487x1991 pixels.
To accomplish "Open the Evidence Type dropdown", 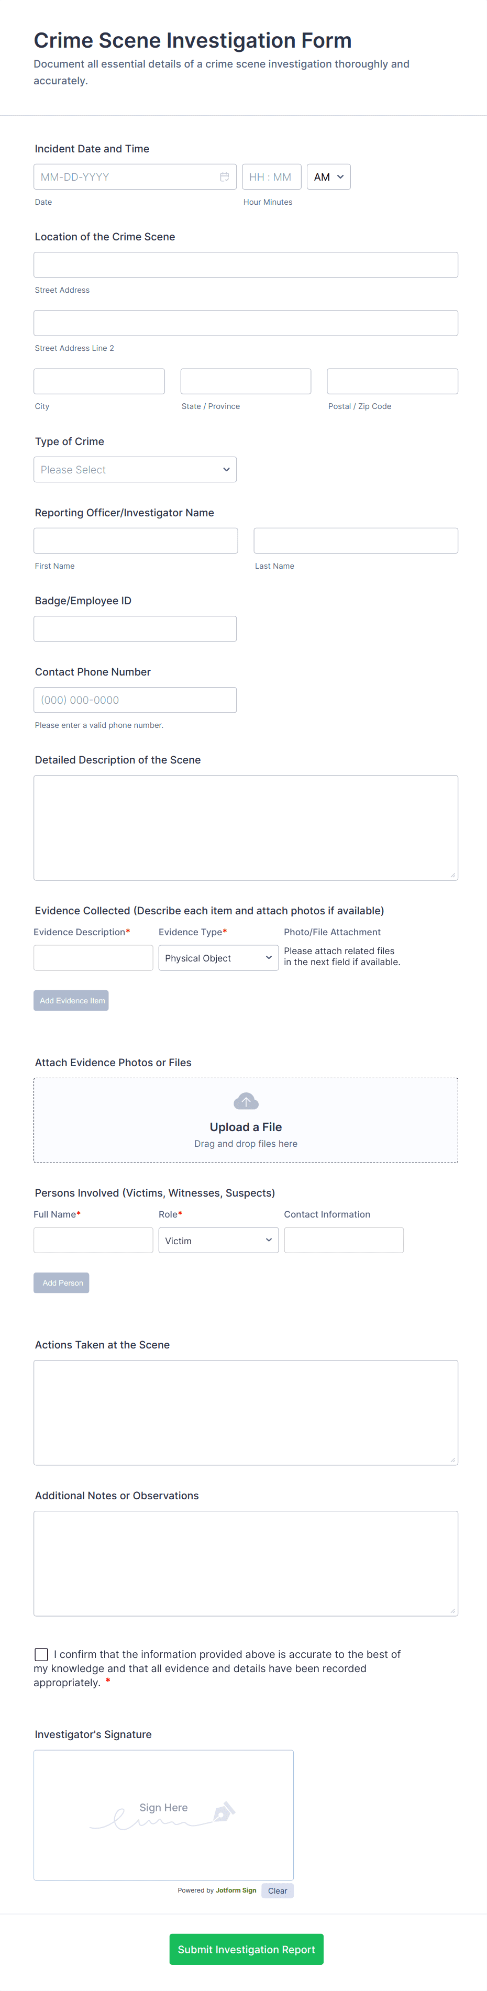I will click(x=218, y=958).
